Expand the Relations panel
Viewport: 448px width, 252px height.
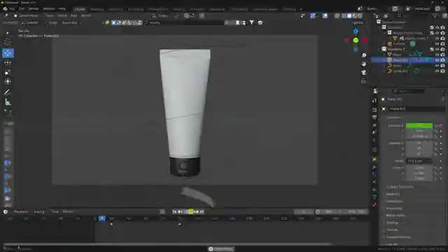pos(393,195)
